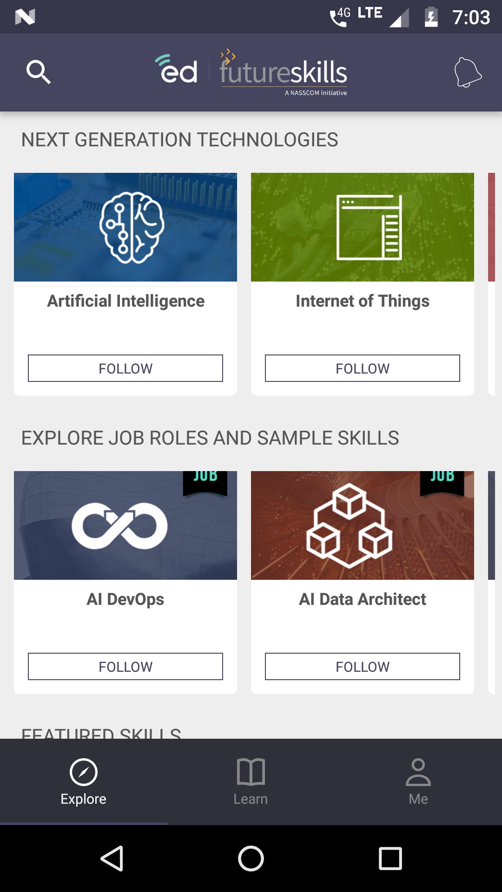502x892 pixels.
Task: Tap the ed futureskills logo
Action: 251,72
